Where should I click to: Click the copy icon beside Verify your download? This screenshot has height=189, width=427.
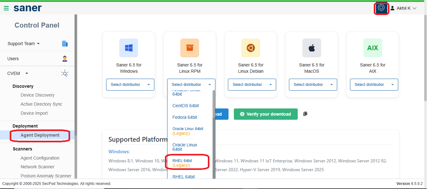(305, 114)
